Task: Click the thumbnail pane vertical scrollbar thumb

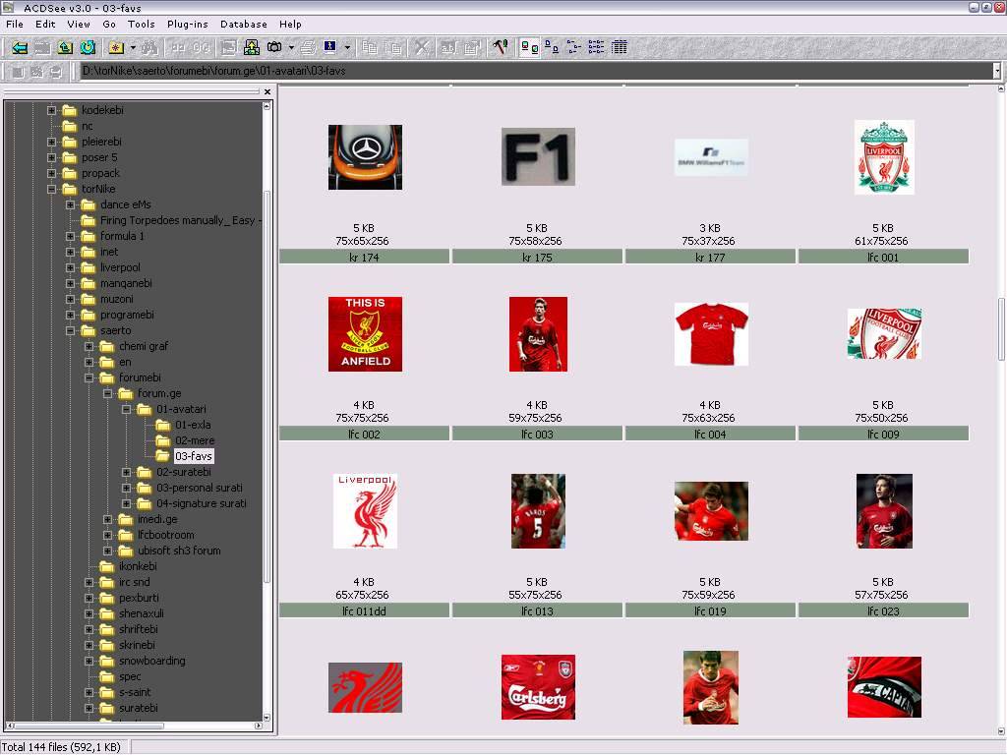Action: pyautogui.click(x=1000, y=328)
